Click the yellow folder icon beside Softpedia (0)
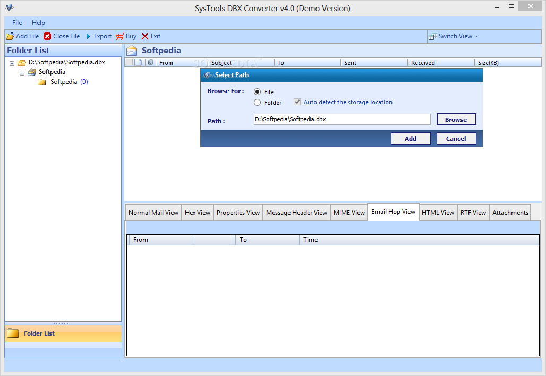The width and height of the screenshot is (546, 376). [x=42, y=82]
